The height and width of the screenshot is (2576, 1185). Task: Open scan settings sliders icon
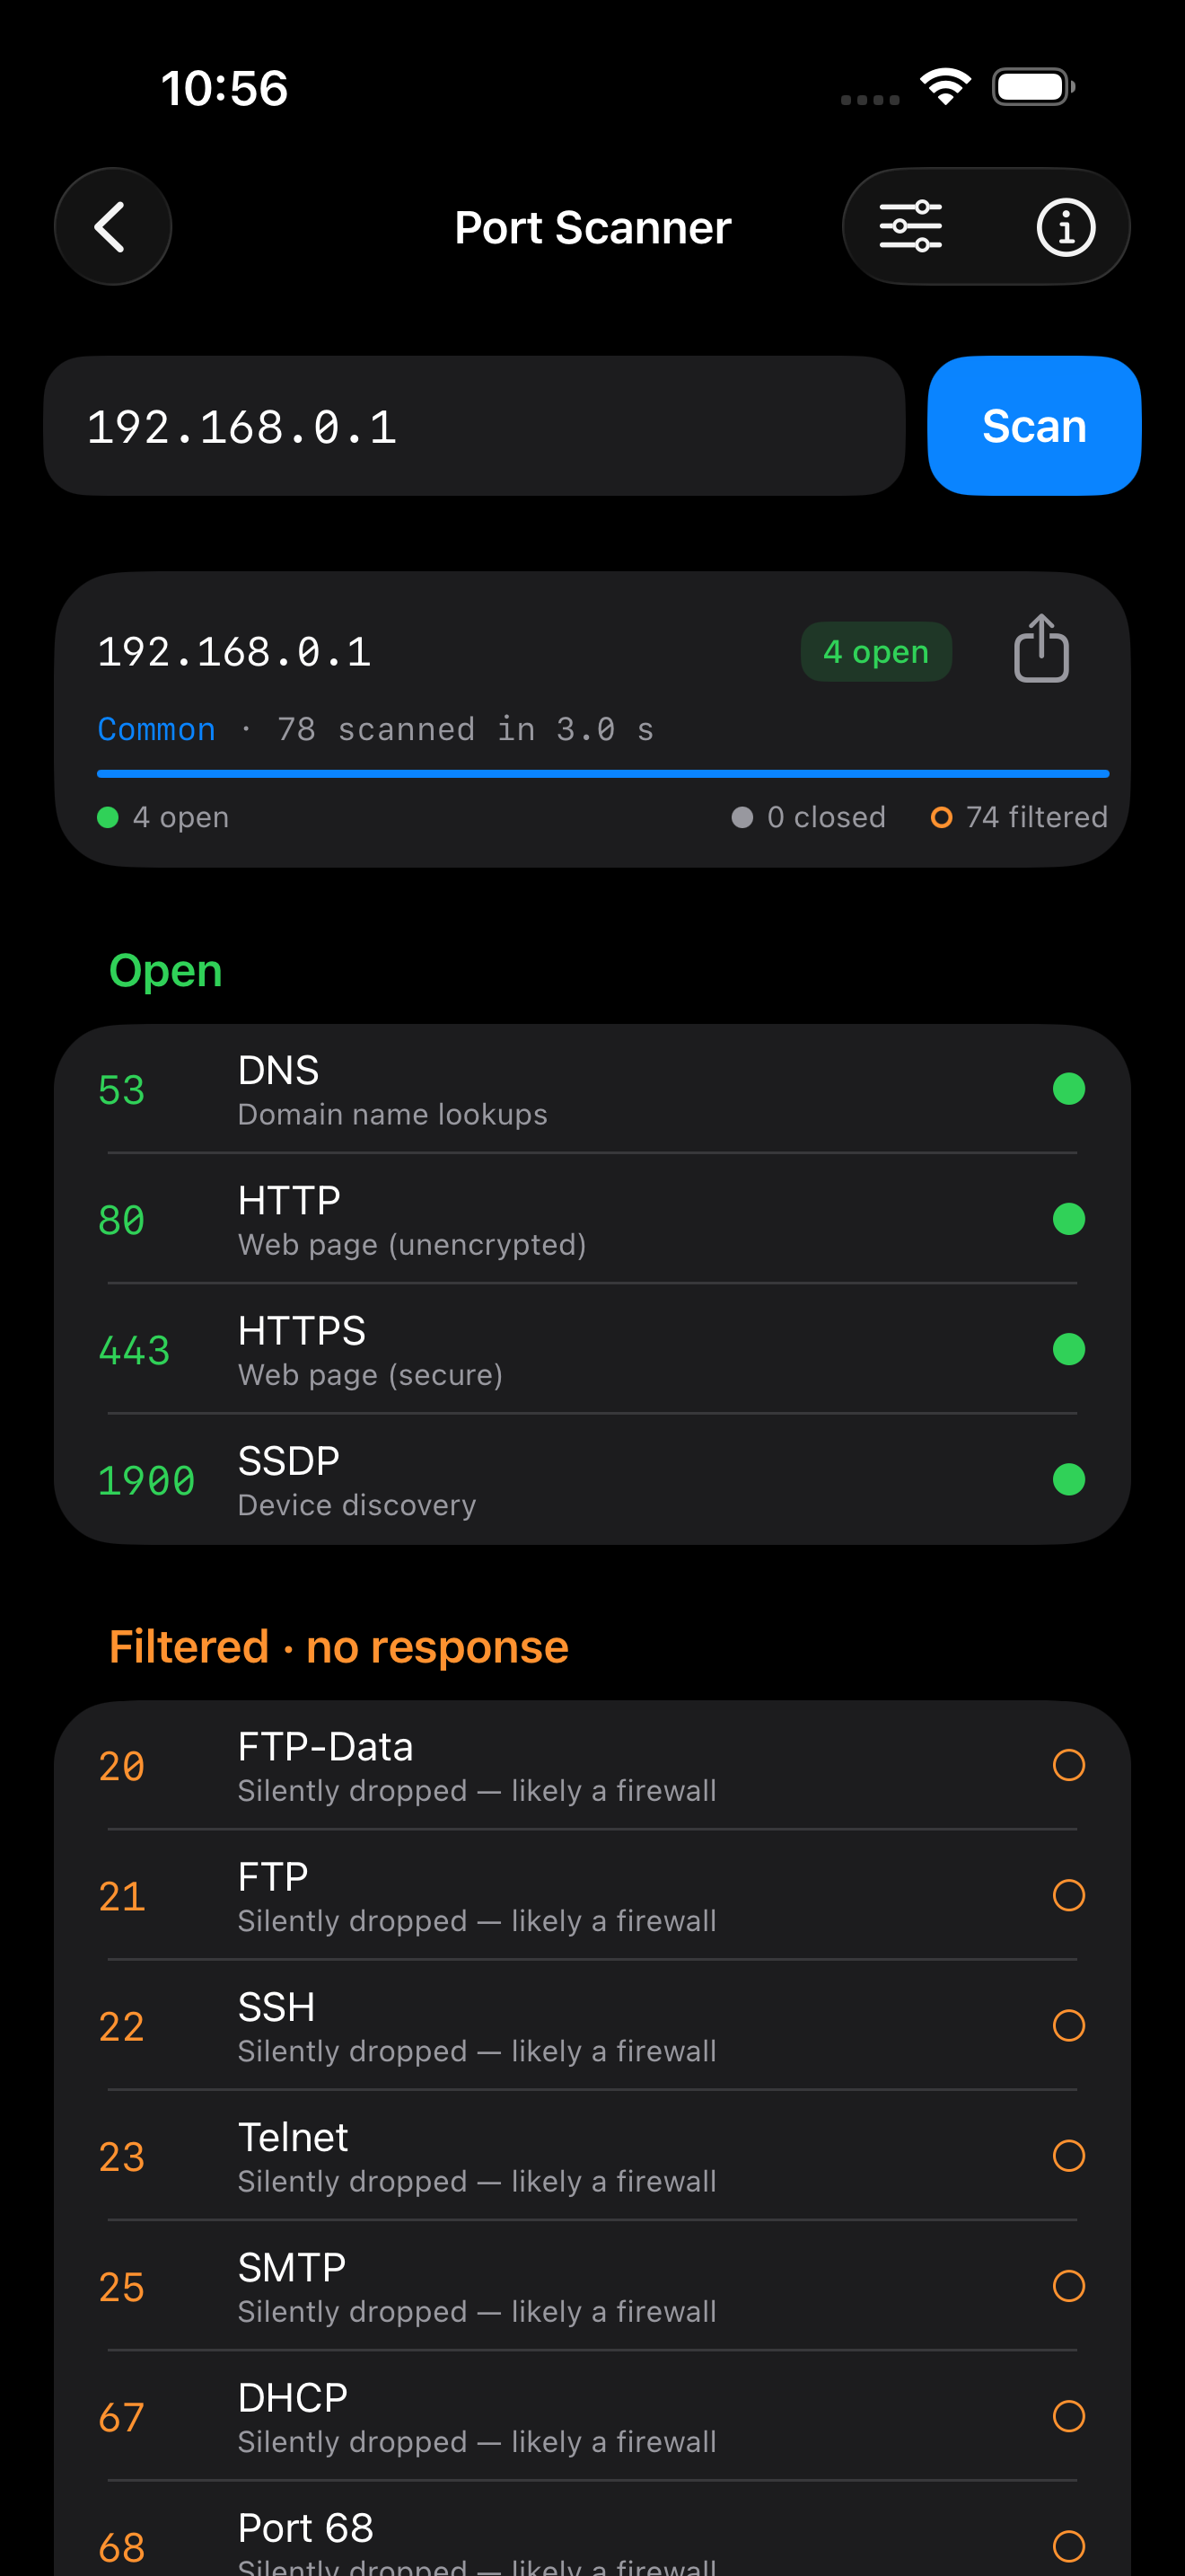coord(910,227)
